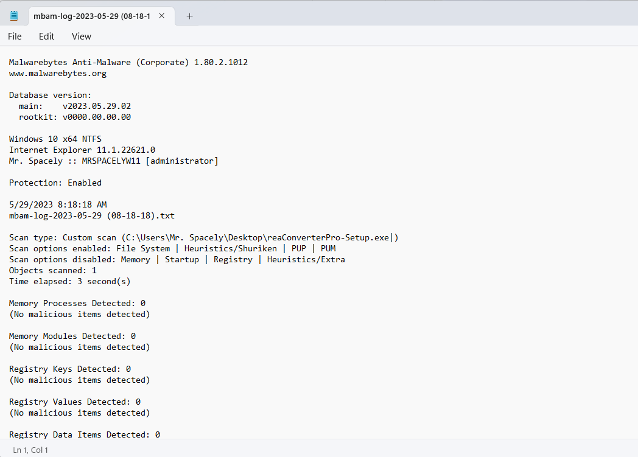638x457 pixels.
Task: Click 'No malicious items detected' under Registry Keys
Action: tap(79, 380)
